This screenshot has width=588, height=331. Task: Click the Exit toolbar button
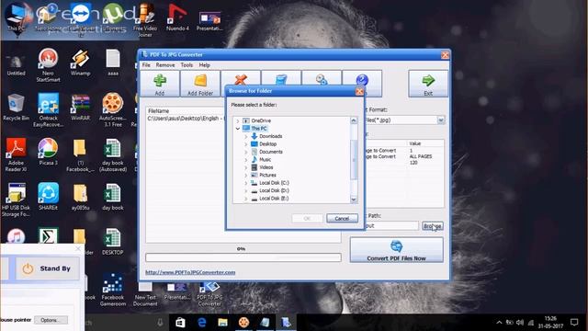pos(428,84)
